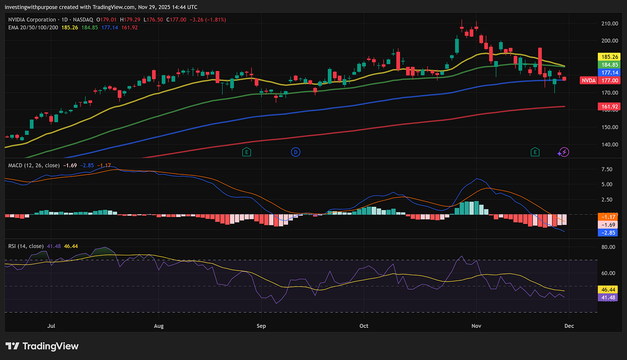Screen dimensions: 627x360
Task: Open the blue dividend D marker
Action: [295, 152]
